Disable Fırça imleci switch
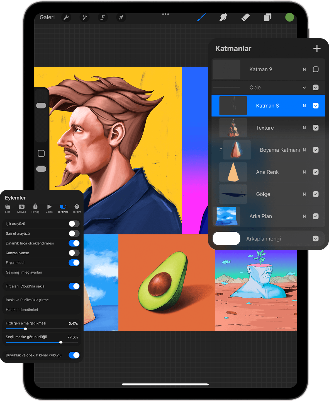 (x=74, y=263)
